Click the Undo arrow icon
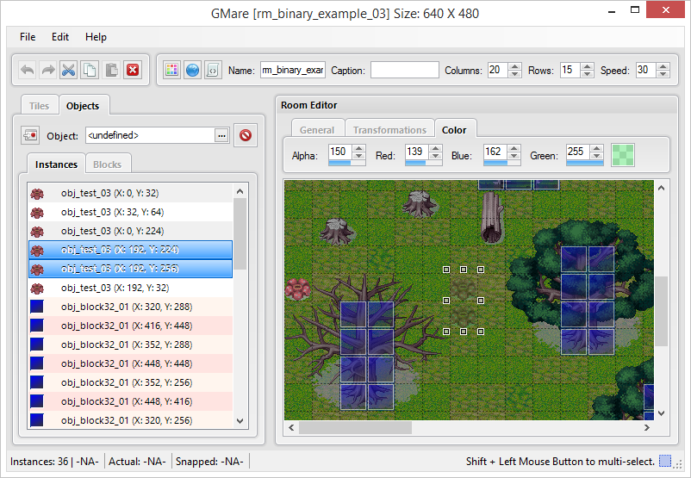 point(28,70)
